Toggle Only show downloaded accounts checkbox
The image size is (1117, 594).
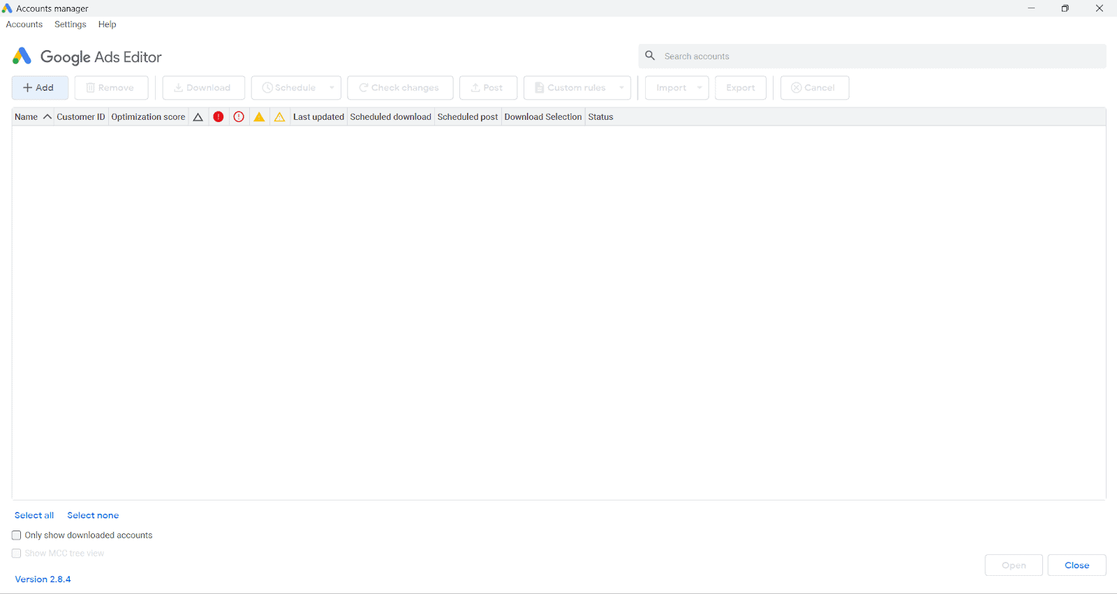[x=17, y=535]
